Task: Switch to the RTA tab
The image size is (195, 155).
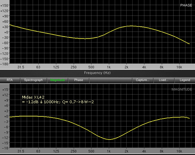Action: click(10, 80)
